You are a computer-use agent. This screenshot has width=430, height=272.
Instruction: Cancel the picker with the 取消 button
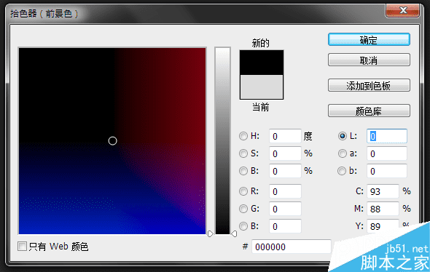tap(369, 60)
